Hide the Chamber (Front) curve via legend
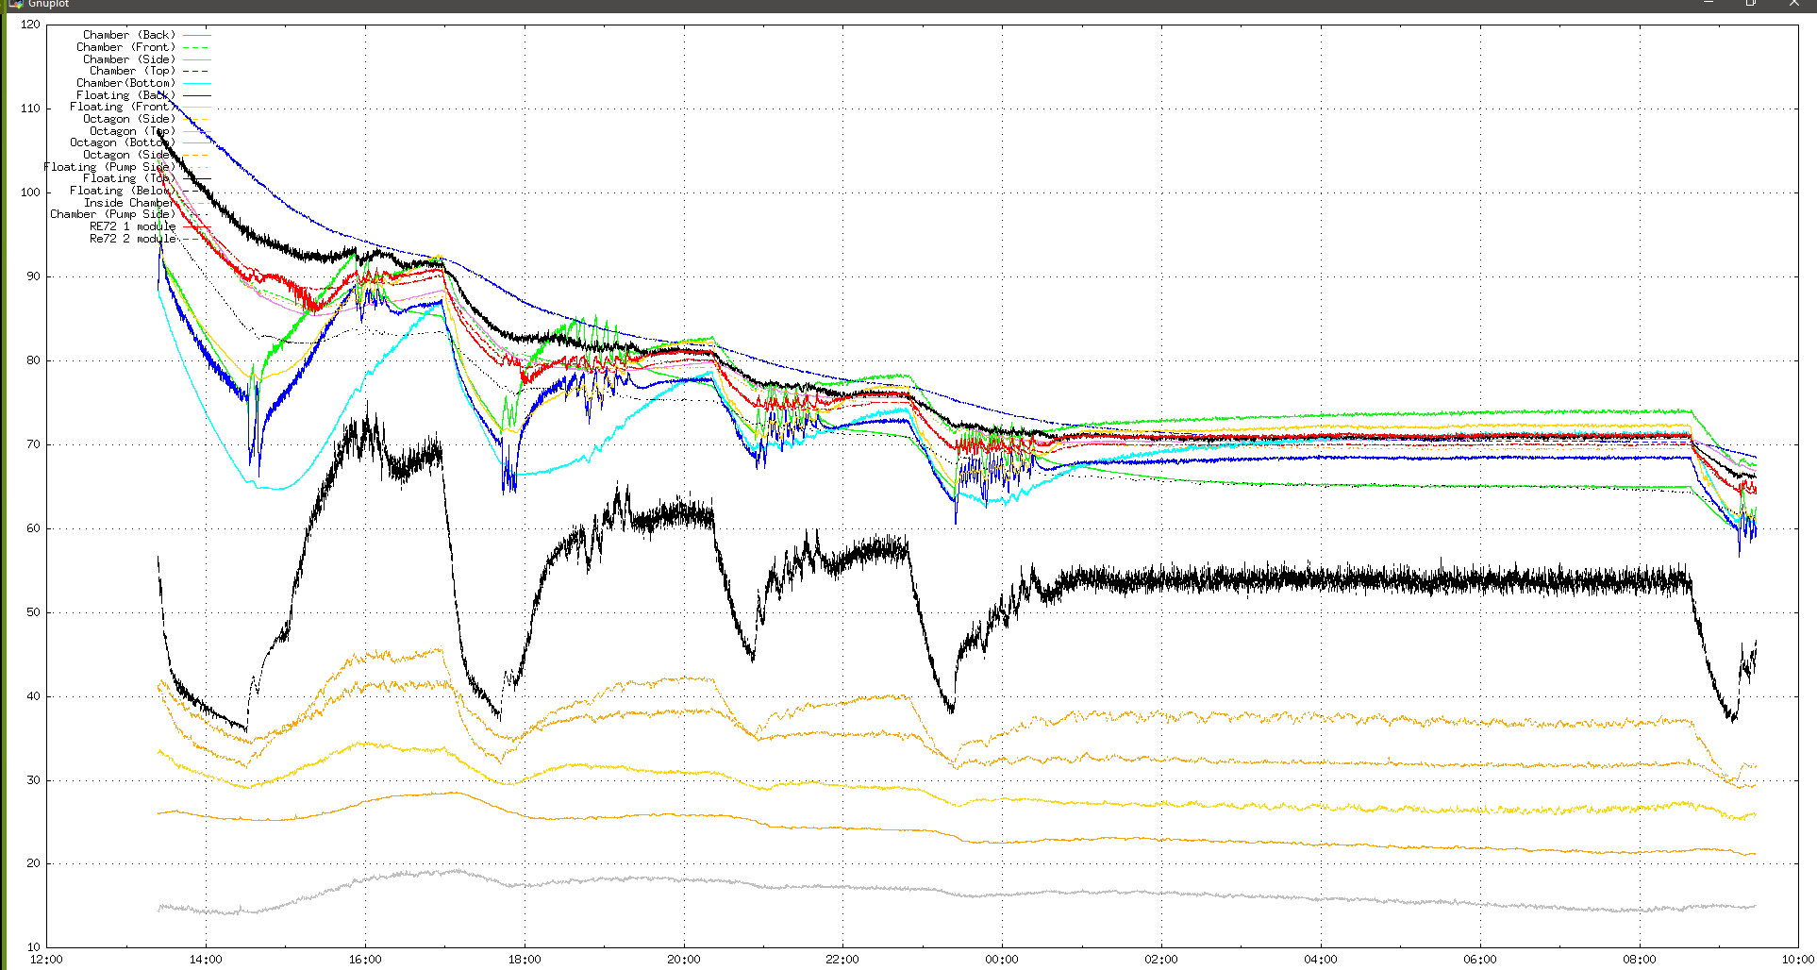The image size is (1817, 970). click(125, 47)
